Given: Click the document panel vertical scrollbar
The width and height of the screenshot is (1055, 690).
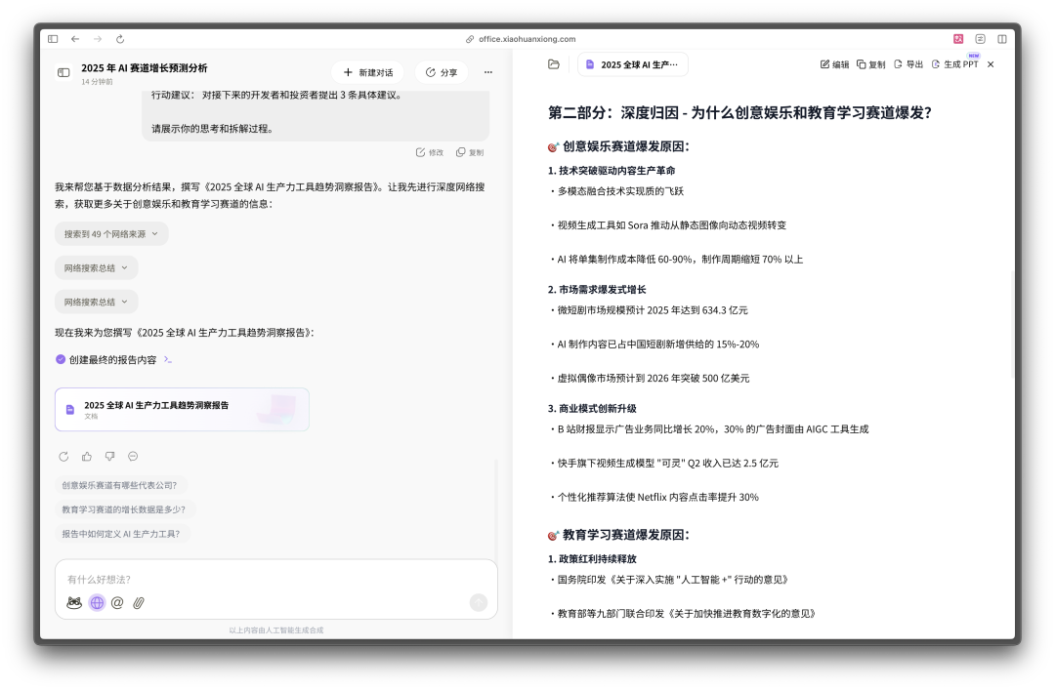Looking at the screenshot, I should click(1012, 323).
